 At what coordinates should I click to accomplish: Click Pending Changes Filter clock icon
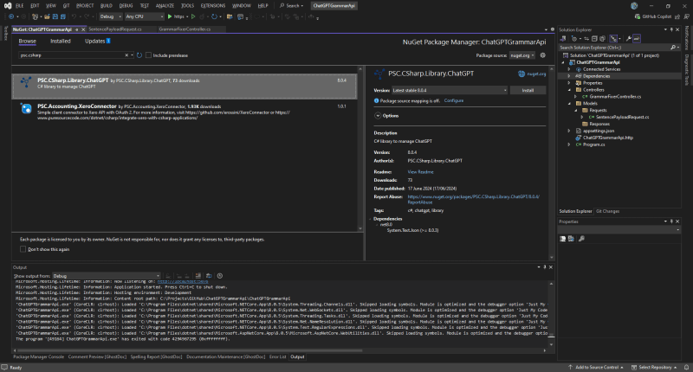point(574,39)
